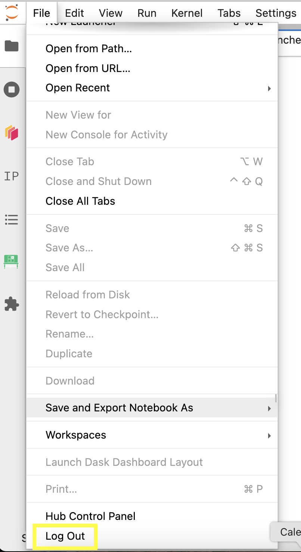
Task: Choose Open from URL in the File menu
Action: coord(88,68)
